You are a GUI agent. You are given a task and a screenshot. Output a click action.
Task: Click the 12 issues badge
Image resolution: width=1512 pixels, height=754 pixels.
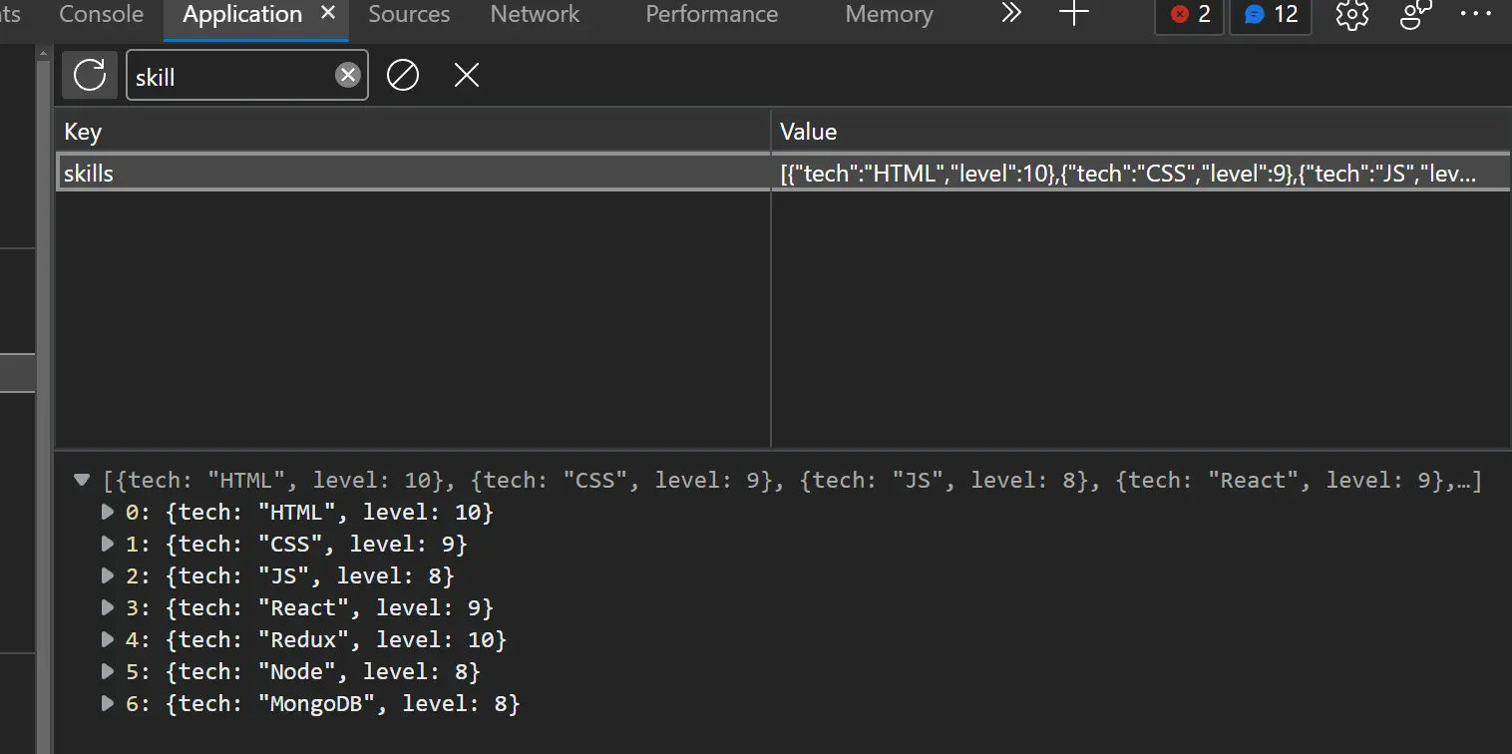click(1271, 15)
